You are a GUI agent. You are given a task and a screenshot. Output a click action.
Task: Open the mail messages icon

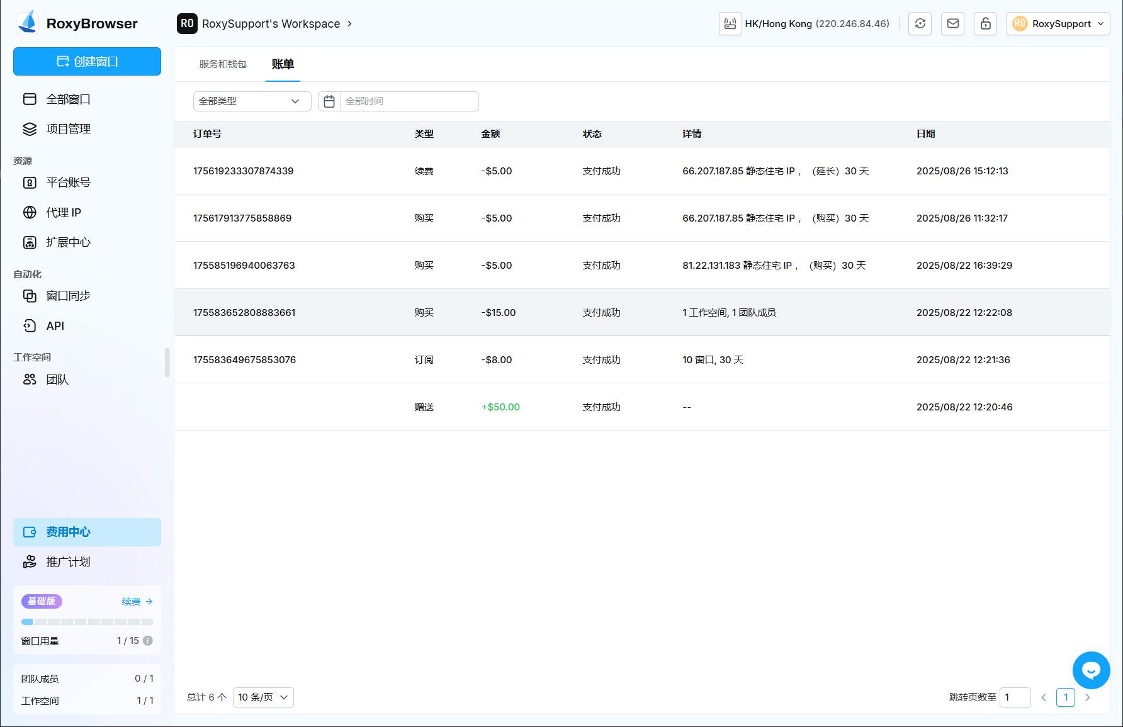[952, 24]
